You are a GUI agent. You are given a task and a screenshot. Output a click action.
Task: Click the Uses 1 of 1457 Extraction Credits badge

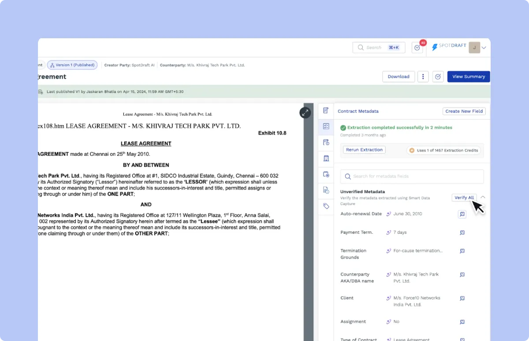(444, 150)
